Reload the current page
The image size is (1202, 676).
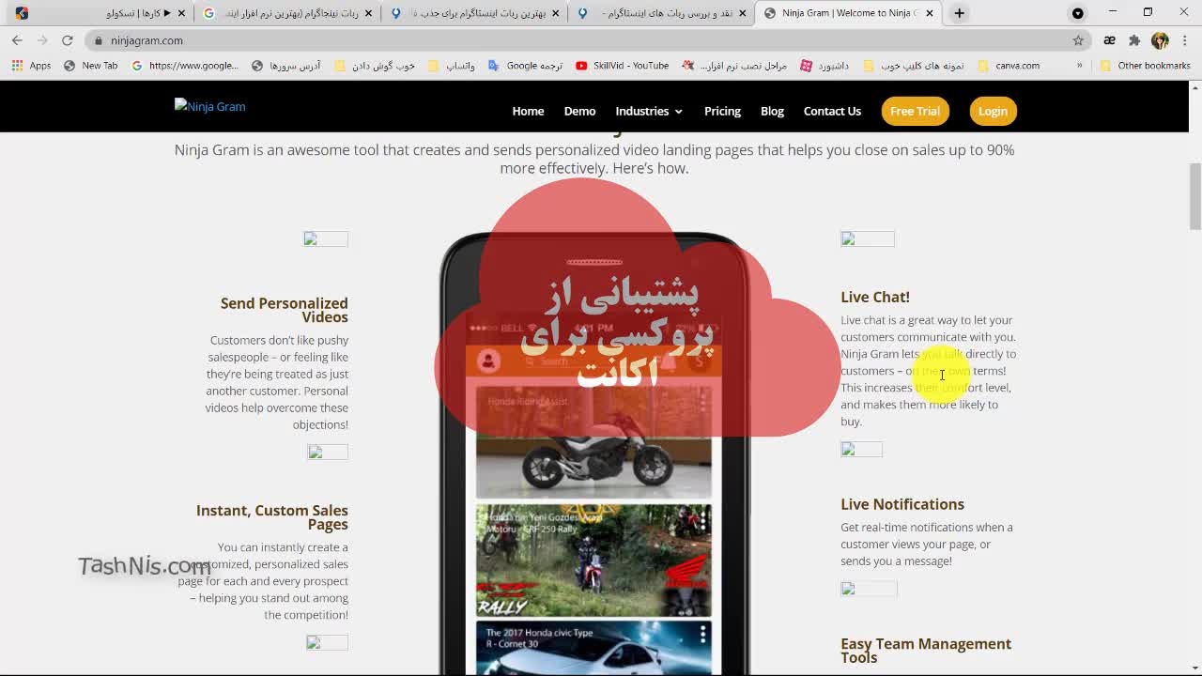(68, 40)
